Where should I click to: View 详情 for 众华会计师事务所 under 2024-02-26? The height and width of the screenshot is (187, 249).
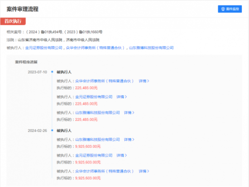click(144, 171)
